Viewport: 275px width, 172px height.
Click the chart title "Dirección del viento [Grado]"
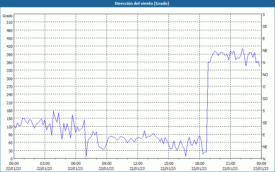tap(142, 3)
